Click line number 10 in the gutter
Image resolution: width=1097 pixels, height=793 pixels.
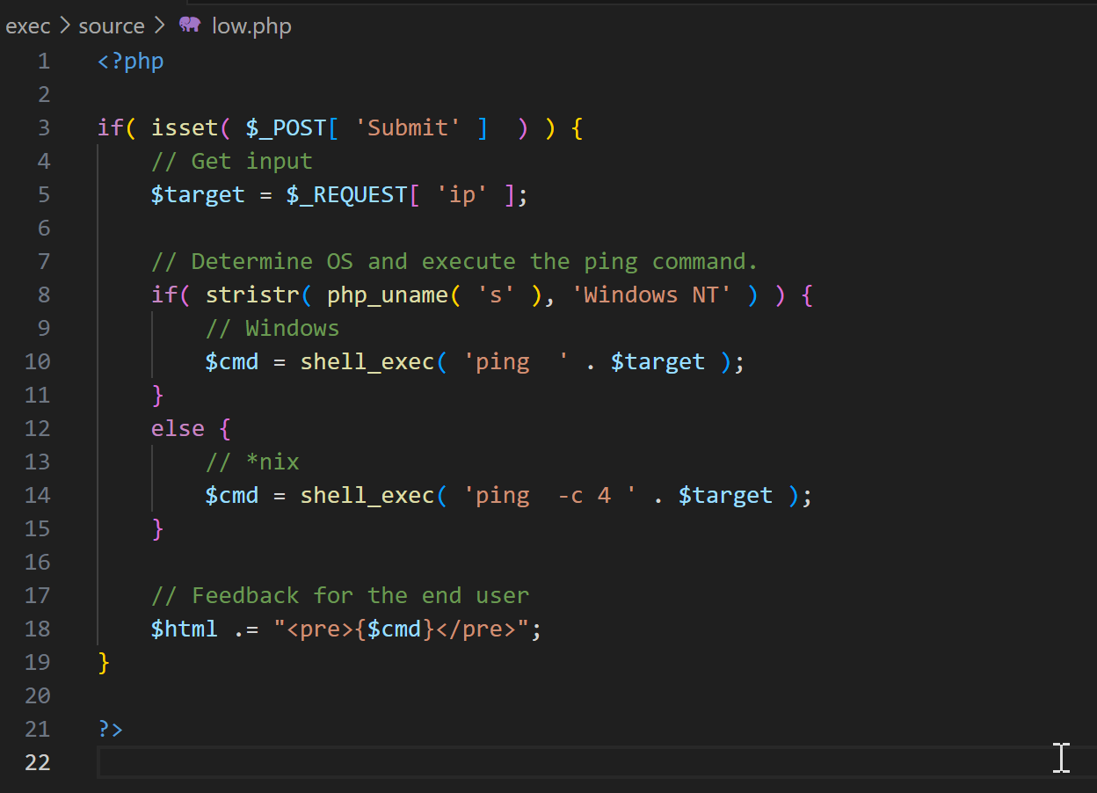[38, 362]
